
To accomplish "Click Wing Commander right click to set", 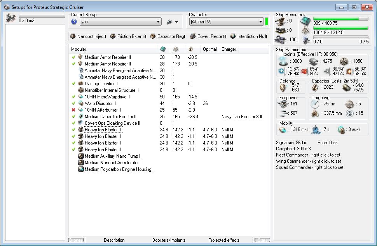I will pos(309,161).
